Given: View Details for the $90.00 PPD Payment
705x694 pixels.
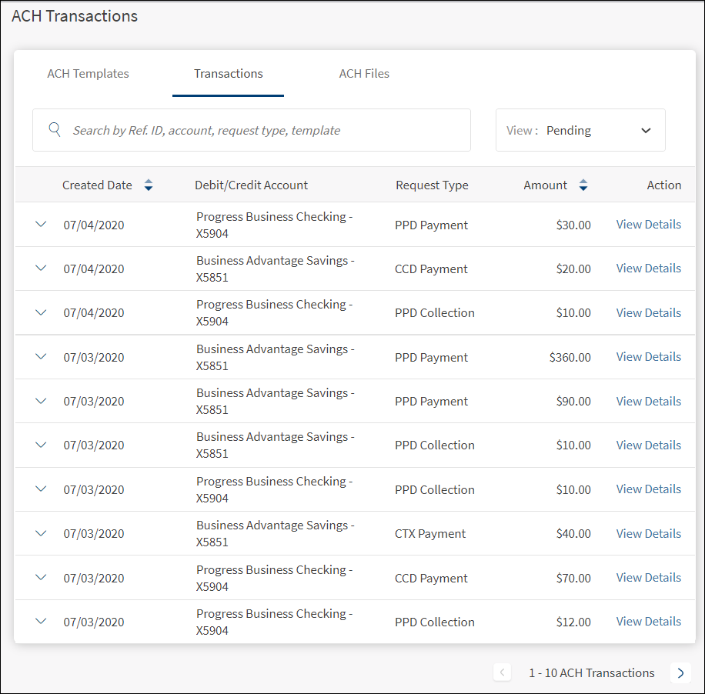Looking at the screenshot, I should point(648,401).
